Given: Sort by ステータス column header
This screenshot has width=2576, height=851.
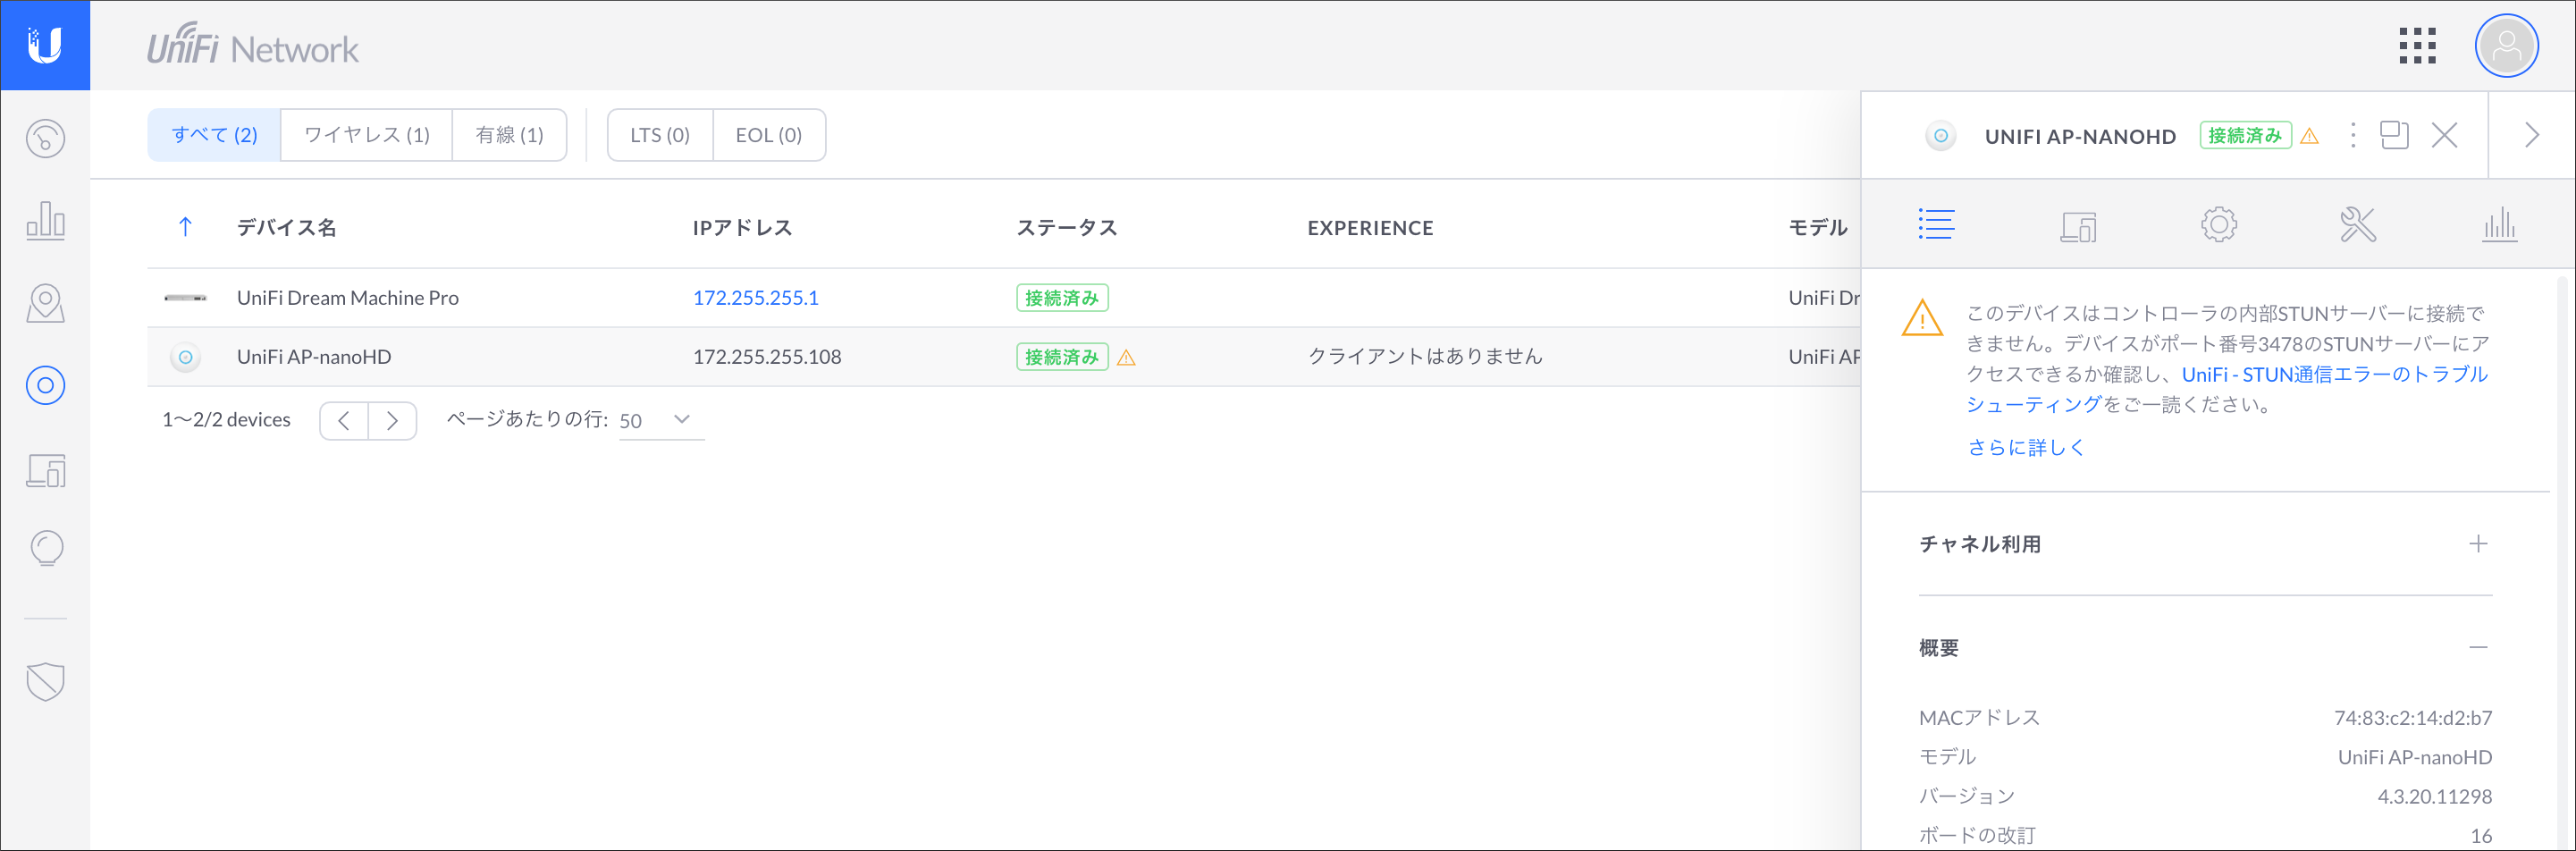Looking at the screenshot, I should point(1066,228).
